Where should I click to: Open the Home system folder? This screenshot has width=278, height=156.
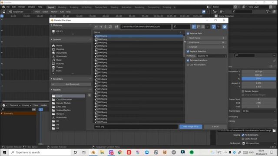click(59, 45)
